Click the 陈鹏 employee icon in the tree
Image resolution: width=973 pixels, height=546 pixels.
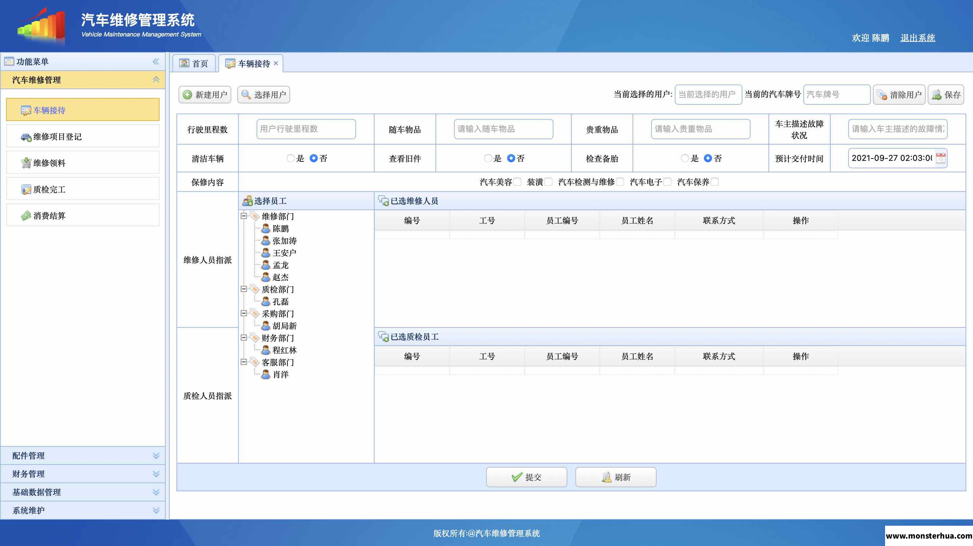[265, 228]
